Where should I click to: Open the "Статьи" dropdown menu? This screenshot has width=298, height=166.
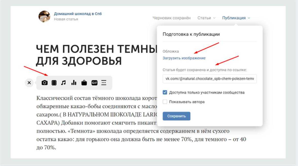[x=206, y=18]
